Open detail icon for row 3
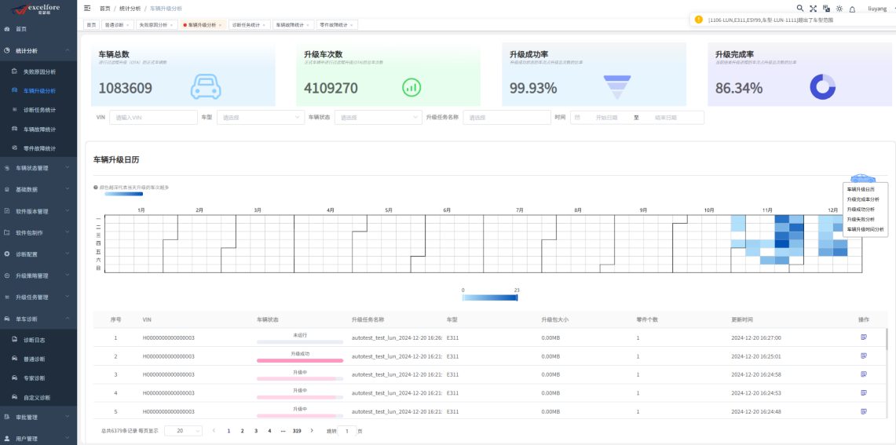896x445 pixels. (x=864, y=374)
